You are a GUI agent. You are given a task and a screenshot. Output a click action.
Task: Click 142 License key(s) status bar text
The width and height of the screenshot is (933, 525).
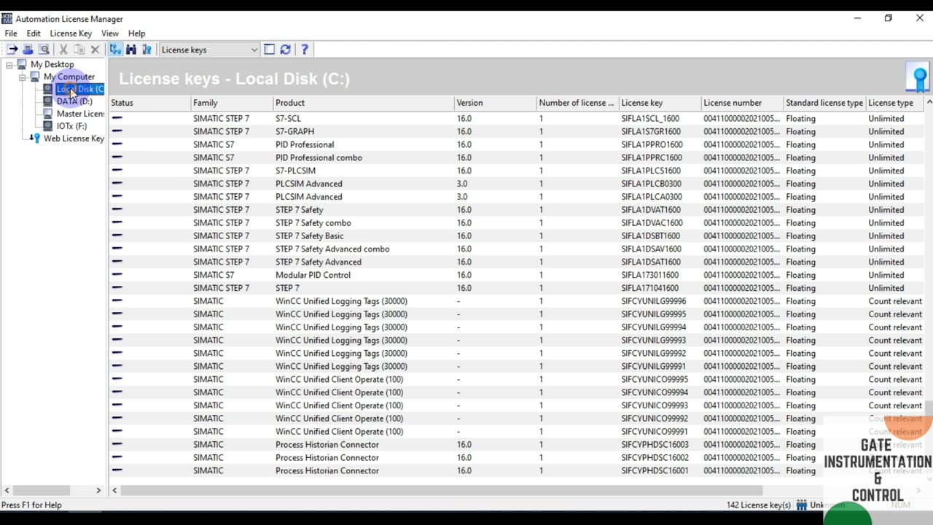pyautogui.click(x=758, y=505)
